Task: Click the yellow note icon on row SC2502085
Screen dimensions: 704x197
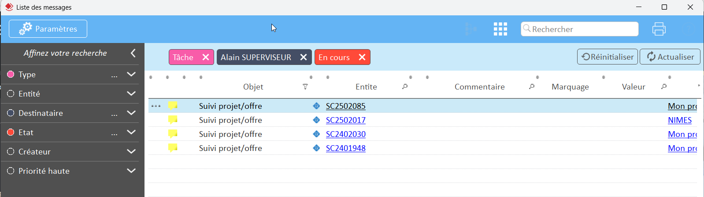Action: (173, 106)
